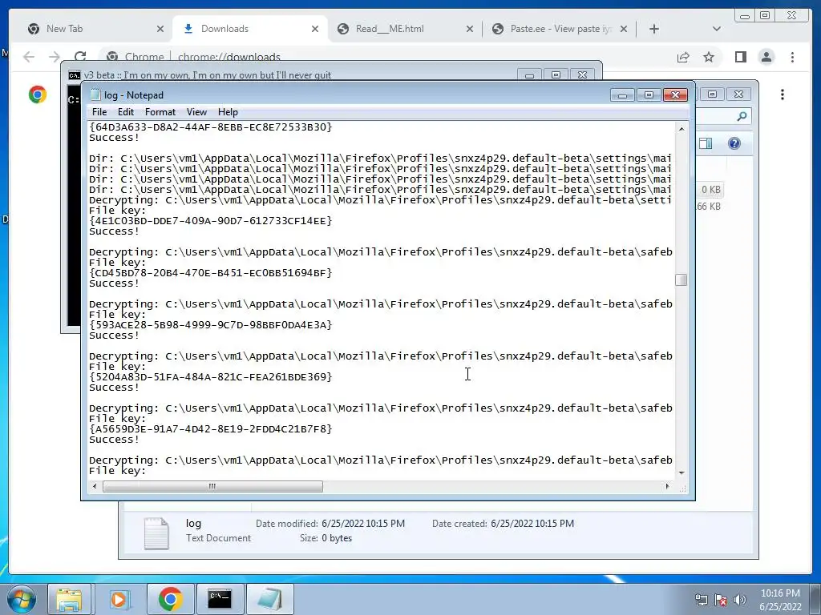Toggle Explorer preview pane icon
Screen dimensions: 821x615
click(706, 143)
